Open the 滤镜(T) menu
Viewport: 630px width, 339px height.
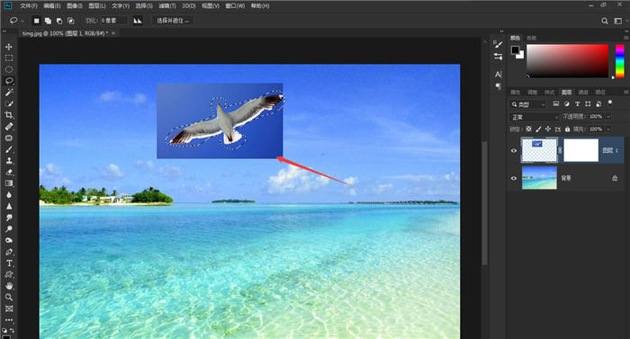pyautogui.click(x=167, y=6)
